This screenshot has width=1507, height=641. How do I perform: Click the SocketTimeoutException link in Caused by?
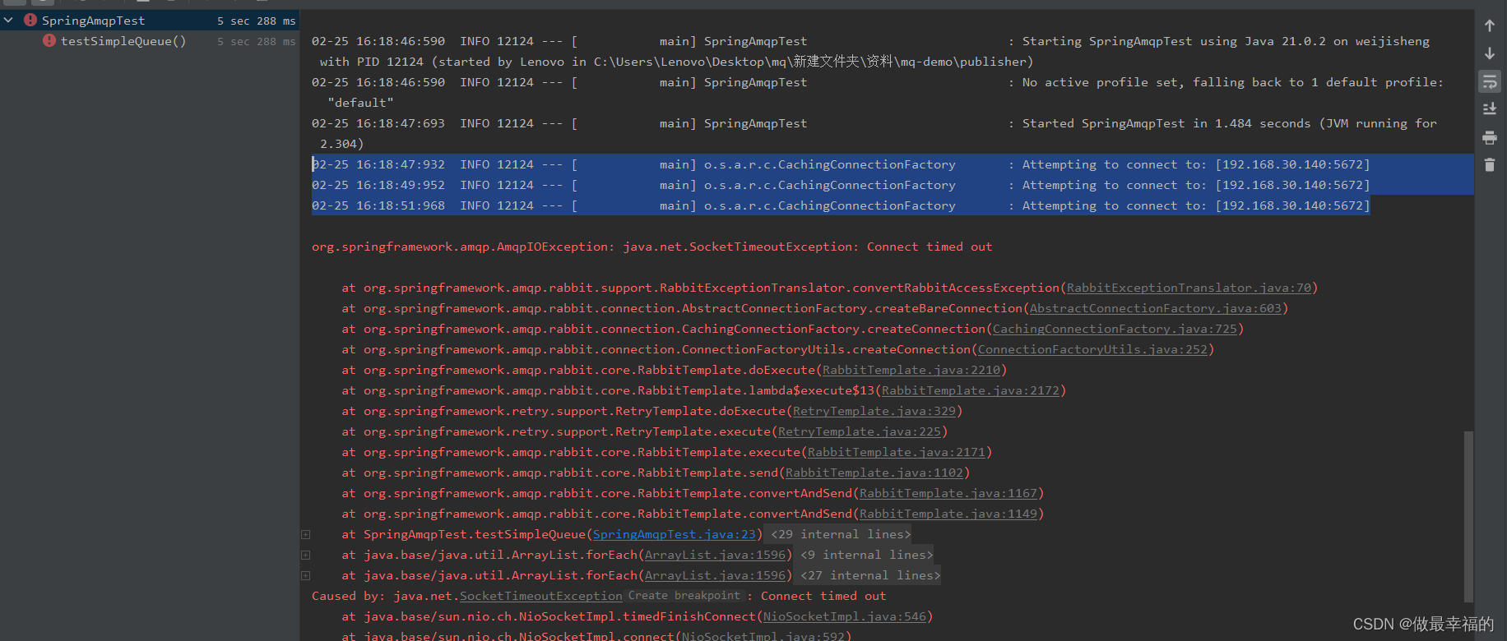[540, 596]
